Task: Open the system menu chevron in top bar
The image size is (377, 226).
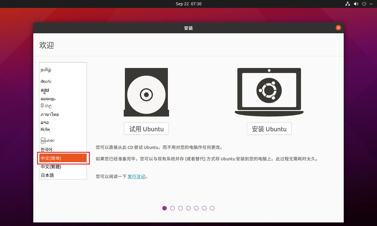Action: coord(371,4)
